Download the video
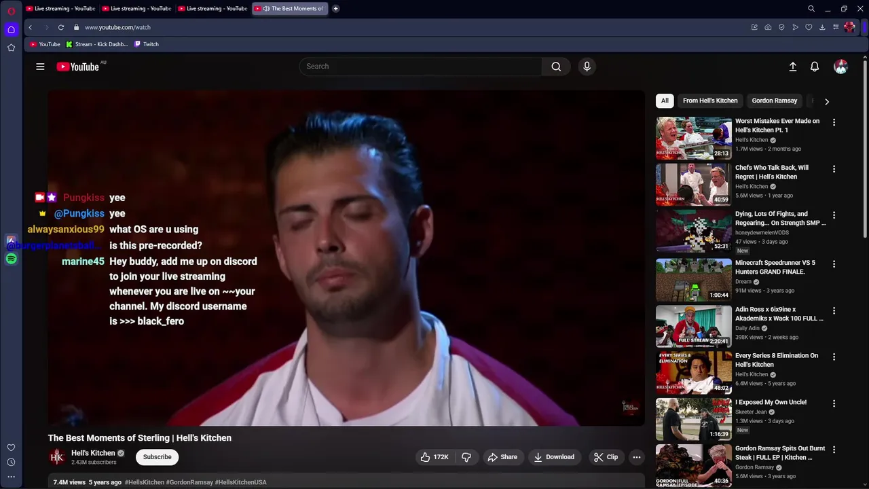This screenshot has height=489, width=869. (554, 457)
